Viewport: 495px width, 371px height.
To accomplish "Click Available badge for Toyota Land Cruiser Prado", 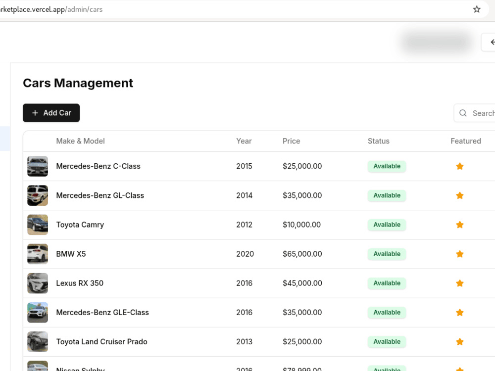I will (x=387, y=342).
